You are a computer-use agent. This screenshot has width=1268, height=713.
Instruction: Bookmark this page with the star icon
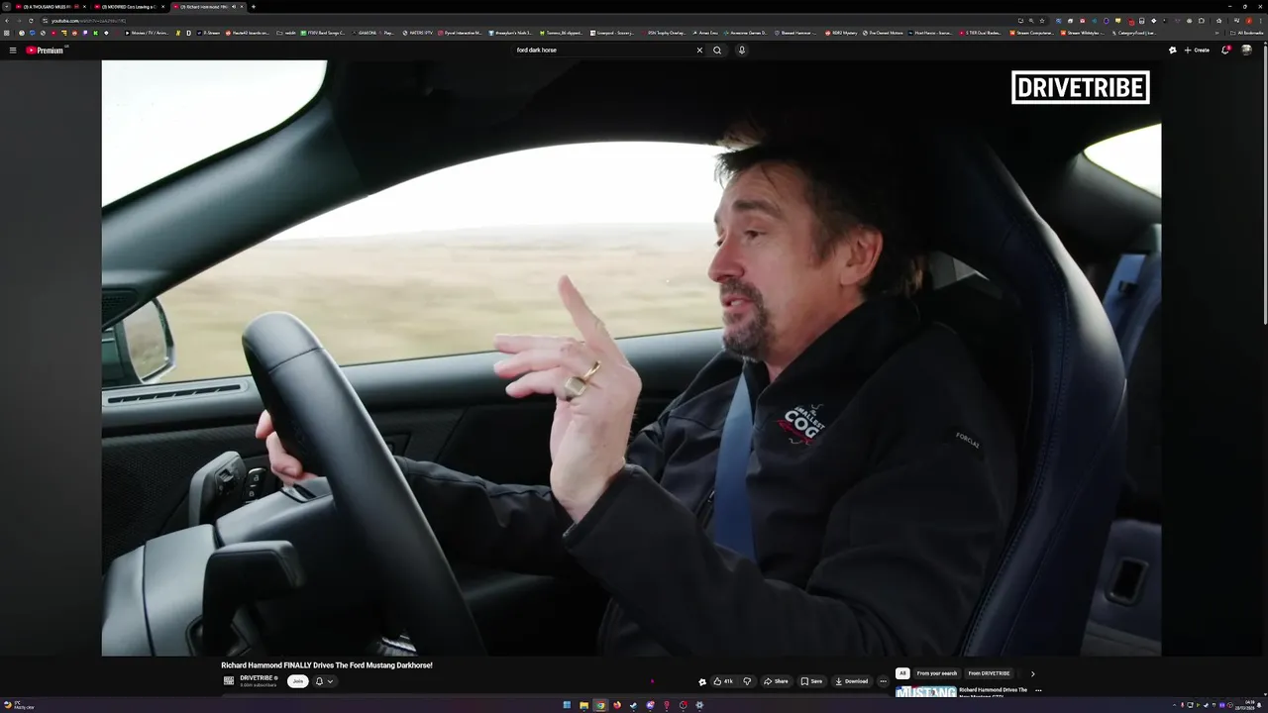[1042, 20]
